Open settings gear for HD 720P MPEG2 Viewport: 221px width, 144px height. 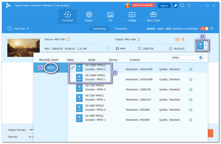(191, 89)
